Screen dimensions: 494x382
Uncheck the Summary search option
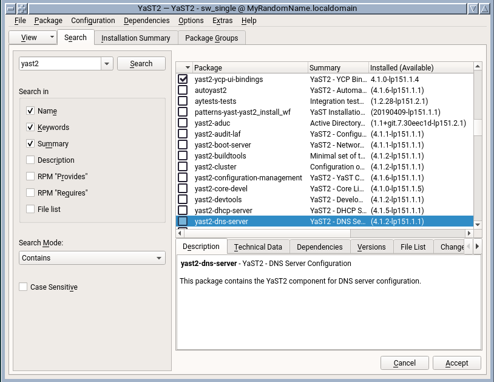coord(30,144)
